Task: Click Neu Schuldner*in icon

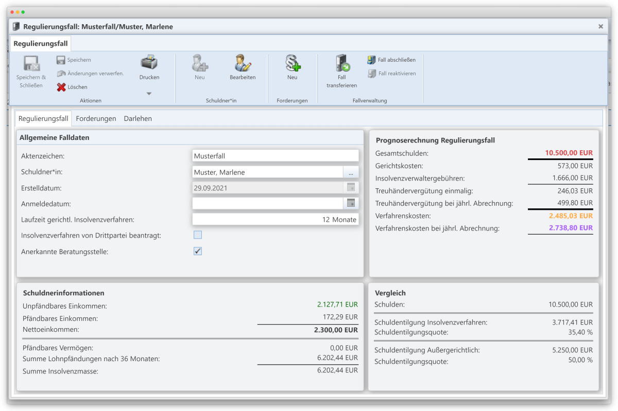Action: point(199,64)
